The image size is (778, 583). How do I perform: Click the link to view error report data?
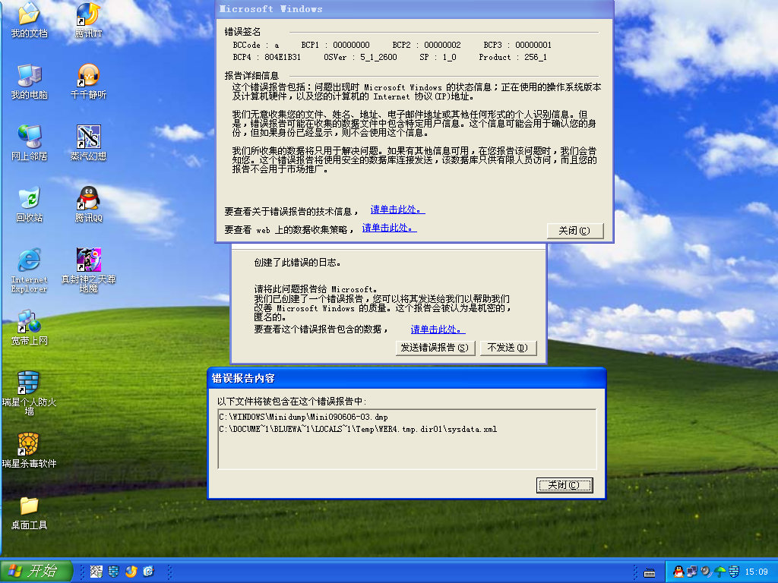tap(438, 329)
